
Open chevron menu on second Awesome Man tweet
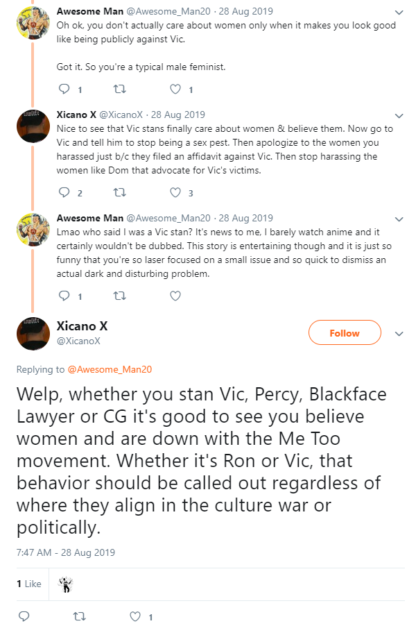pyautogui.click(x=399, y=219)
